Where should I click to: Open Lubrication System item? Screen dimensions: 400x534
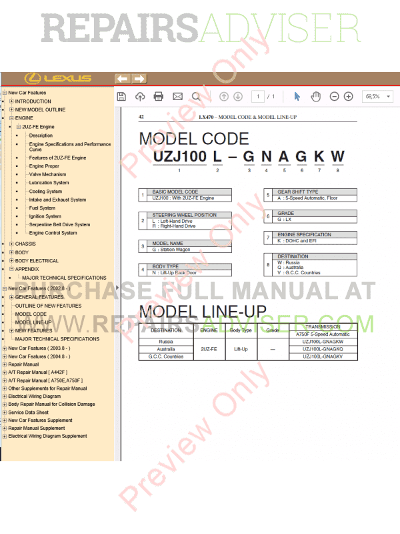pos(49,182)
